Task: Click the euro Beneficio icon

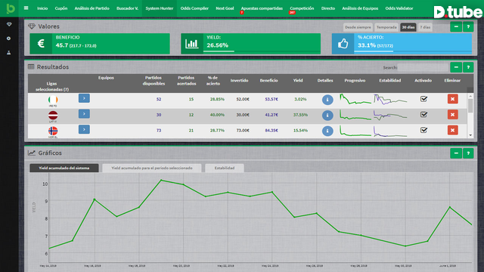Action: [x=41, y=44]
